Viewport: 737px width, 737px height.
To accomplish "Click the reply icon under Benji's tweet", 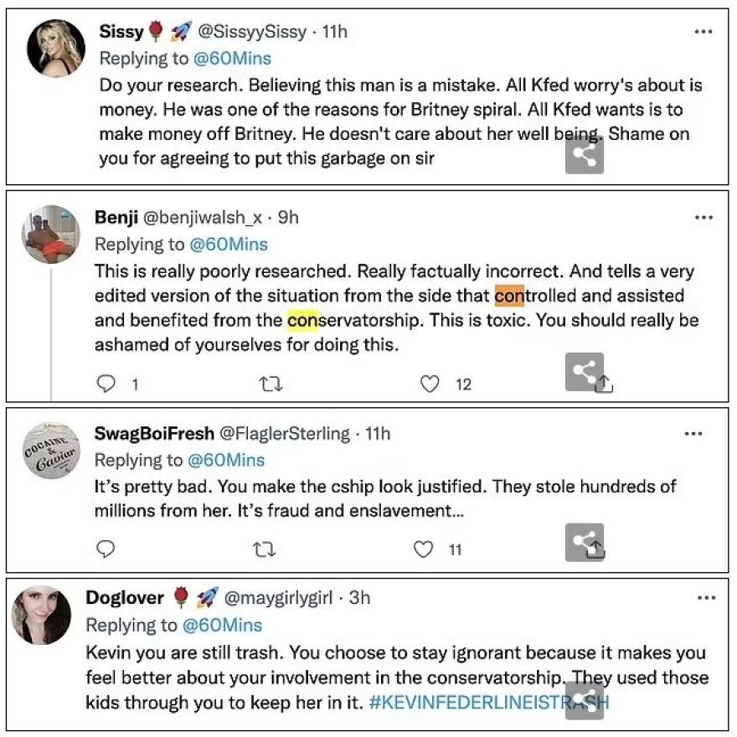I will [x=105, y=384].
